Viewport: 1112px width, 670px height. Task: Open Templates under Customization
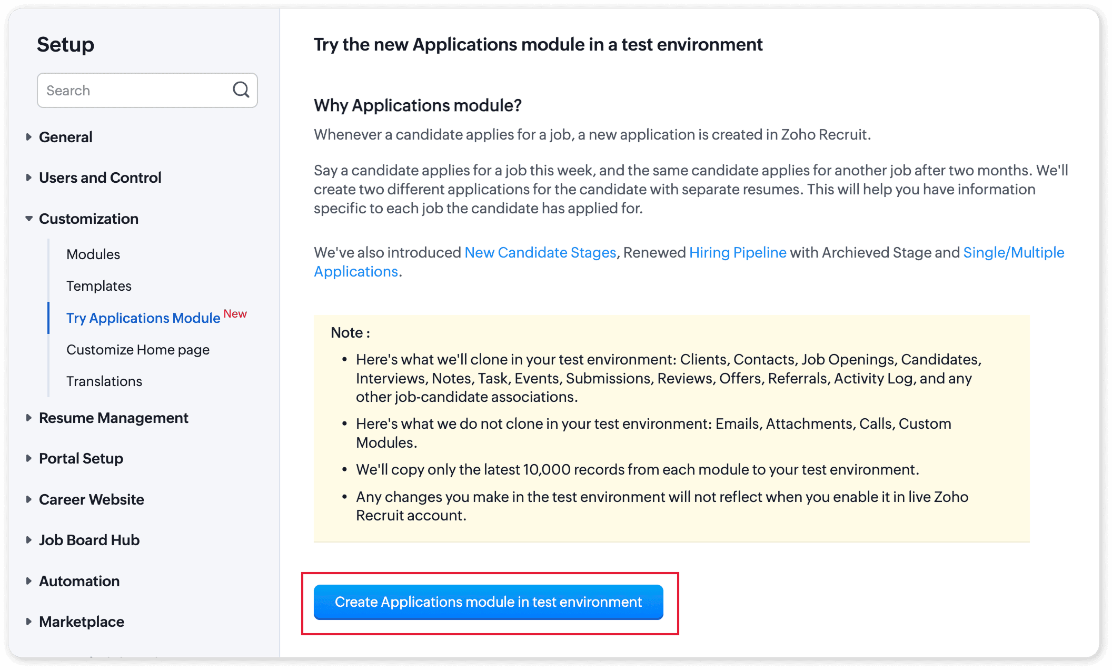point(99,286)
